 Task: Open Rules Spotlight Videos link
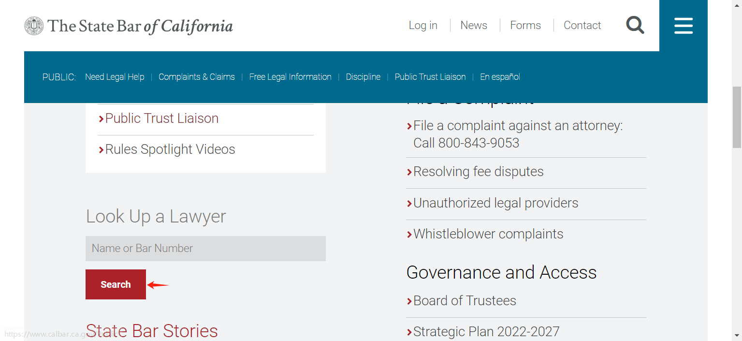click(170, 149)
